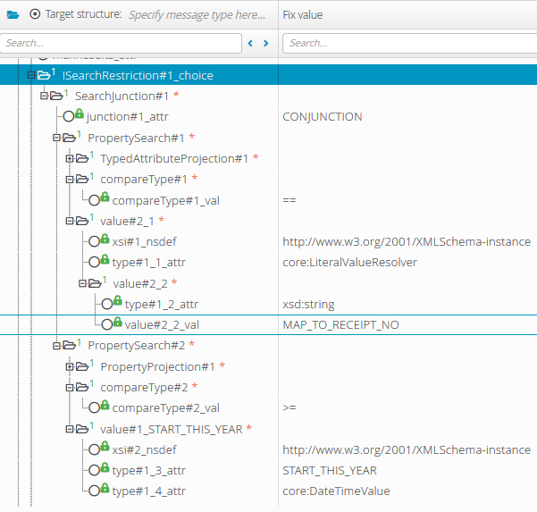Collapse the PropertySearch#2 node

(x=56, y=346)
